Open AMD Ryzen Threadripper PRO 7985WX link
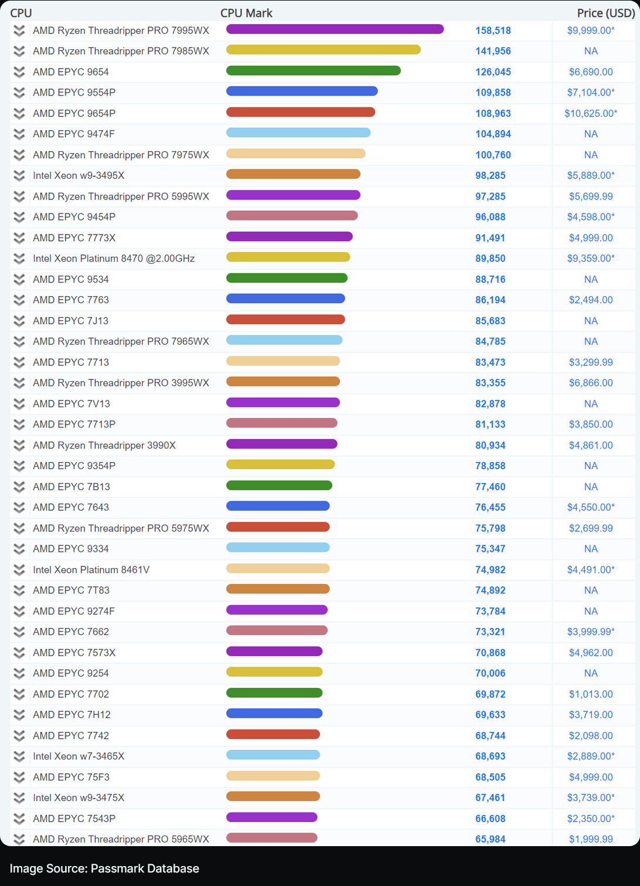This screenshot has width=640, height=886. click(x=121, y=51)
